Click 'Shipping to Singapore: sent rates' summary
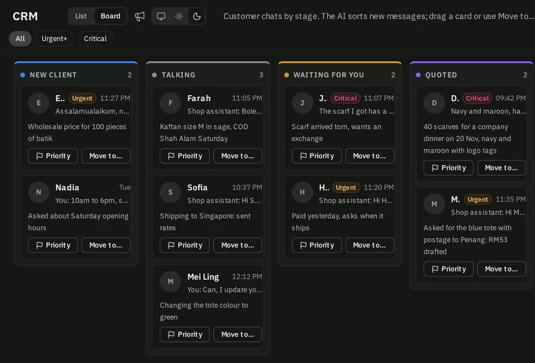Viewport: 535px width, 363px height. 205,222
